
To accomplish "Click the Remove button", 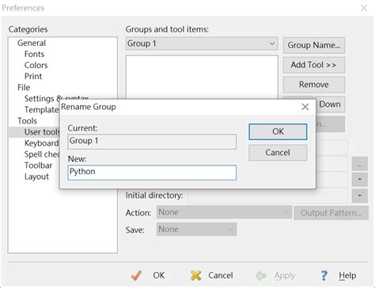I will 314,85.
